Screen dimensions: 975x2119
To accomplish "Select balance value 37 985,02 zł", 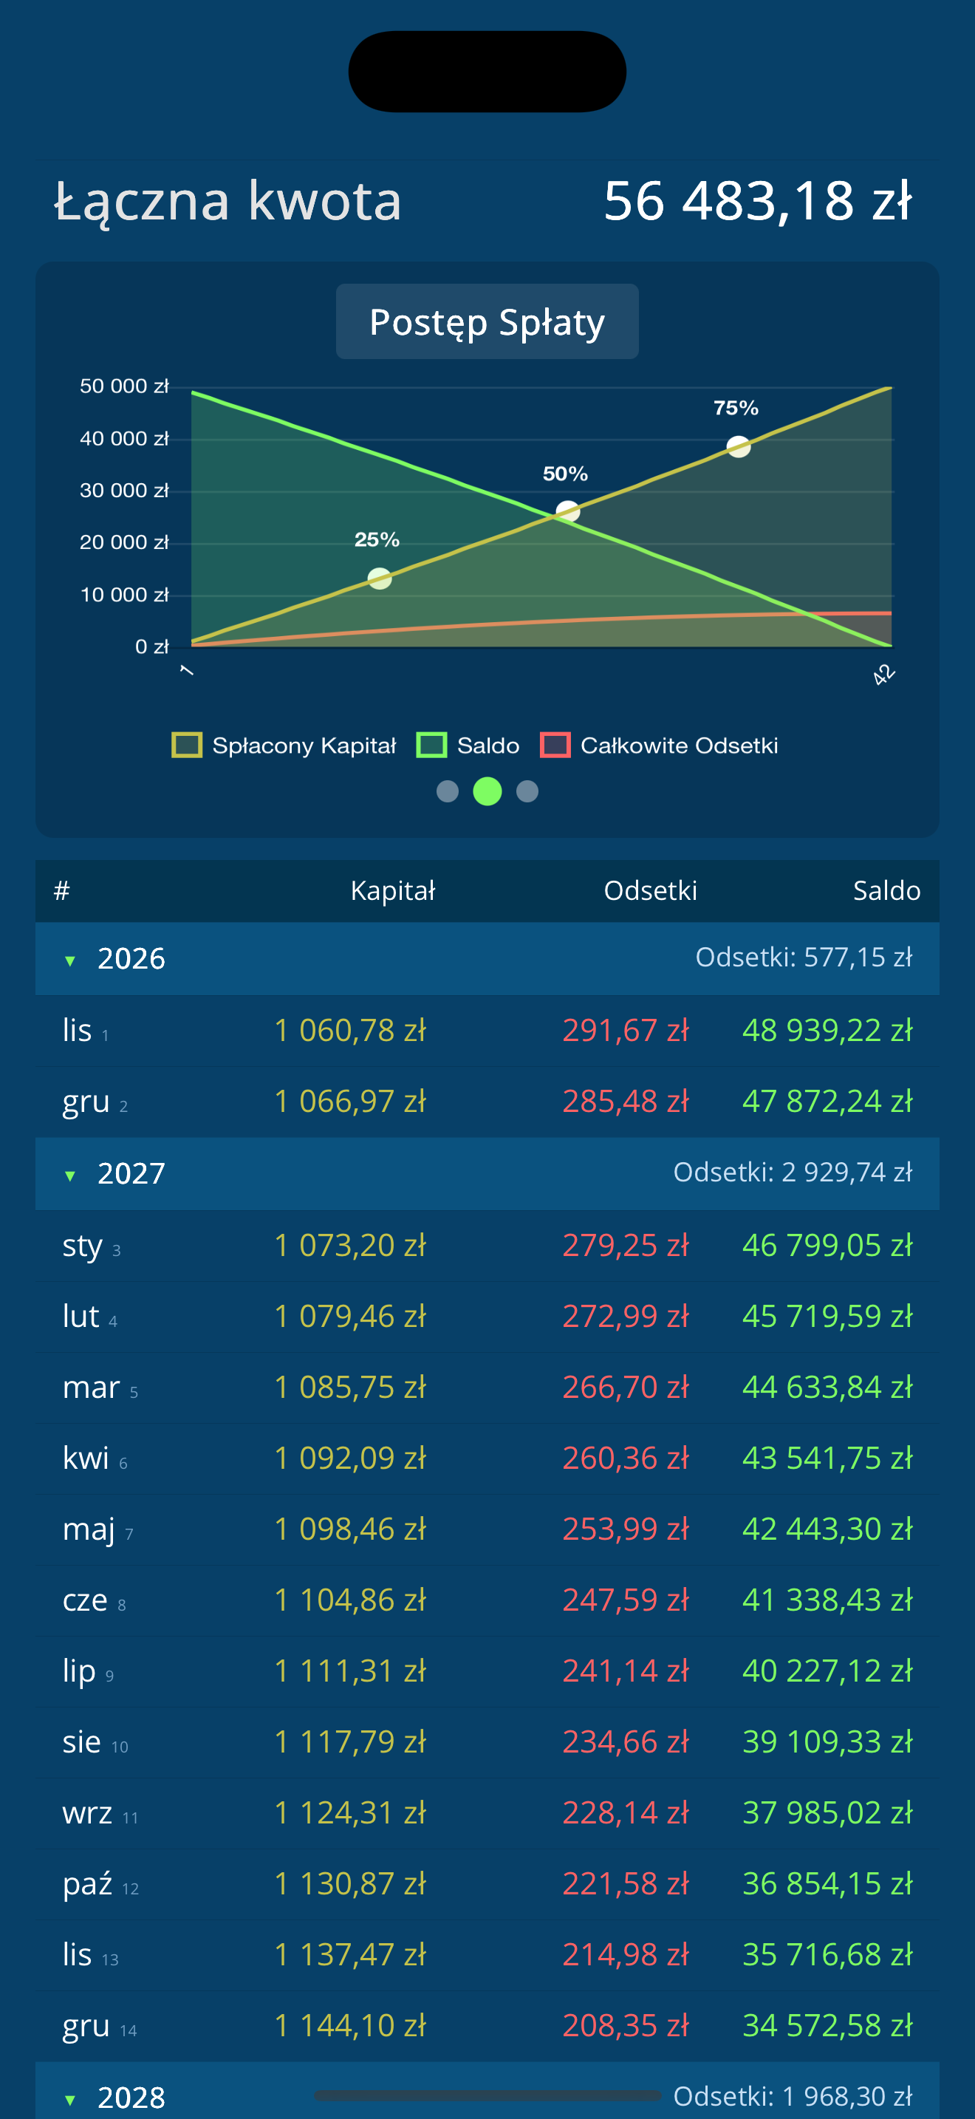I will pos(827,1813).
